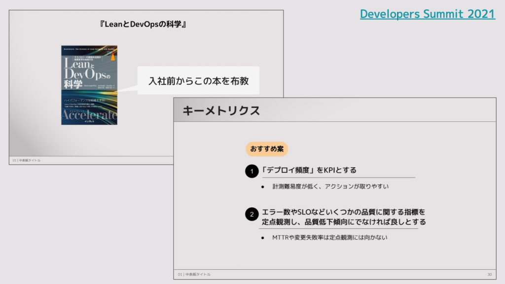The width and height of the screenshot is (505, 284).
Task: Select the bullet dot before MTTRや変更失敗率
Action: click(263, 238)
